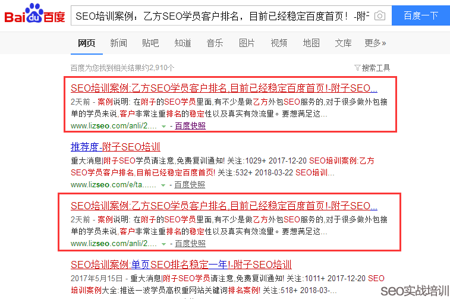
Task: Switch to the 音乐 tab
Action: tap(215, 43)
